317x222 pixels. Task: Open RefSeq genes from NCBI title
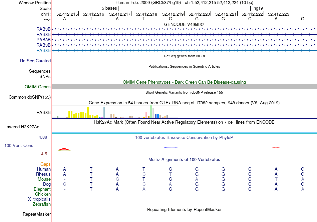click(184, 56)
